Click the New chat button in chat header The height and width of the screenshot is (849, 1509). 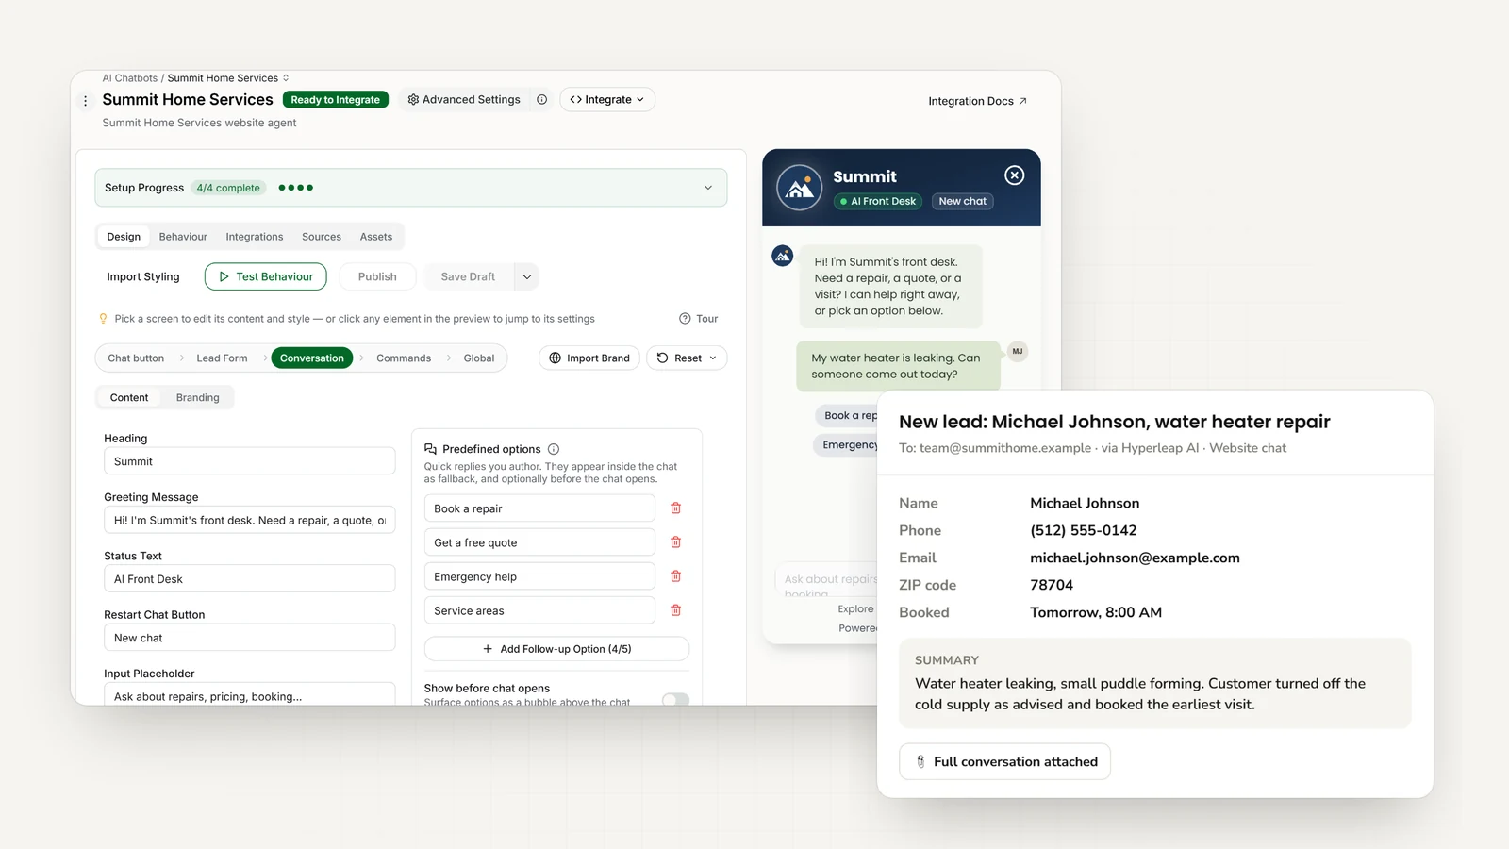962,201
